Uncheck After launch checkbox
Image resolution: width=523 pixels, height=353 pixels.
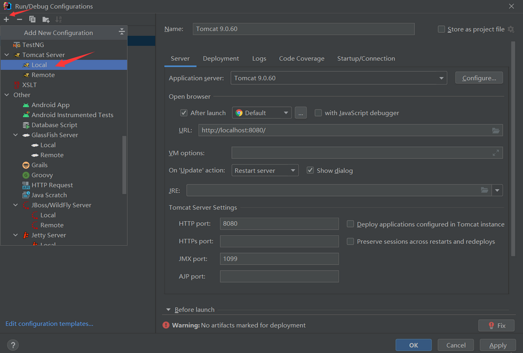[x=184, y=113]
